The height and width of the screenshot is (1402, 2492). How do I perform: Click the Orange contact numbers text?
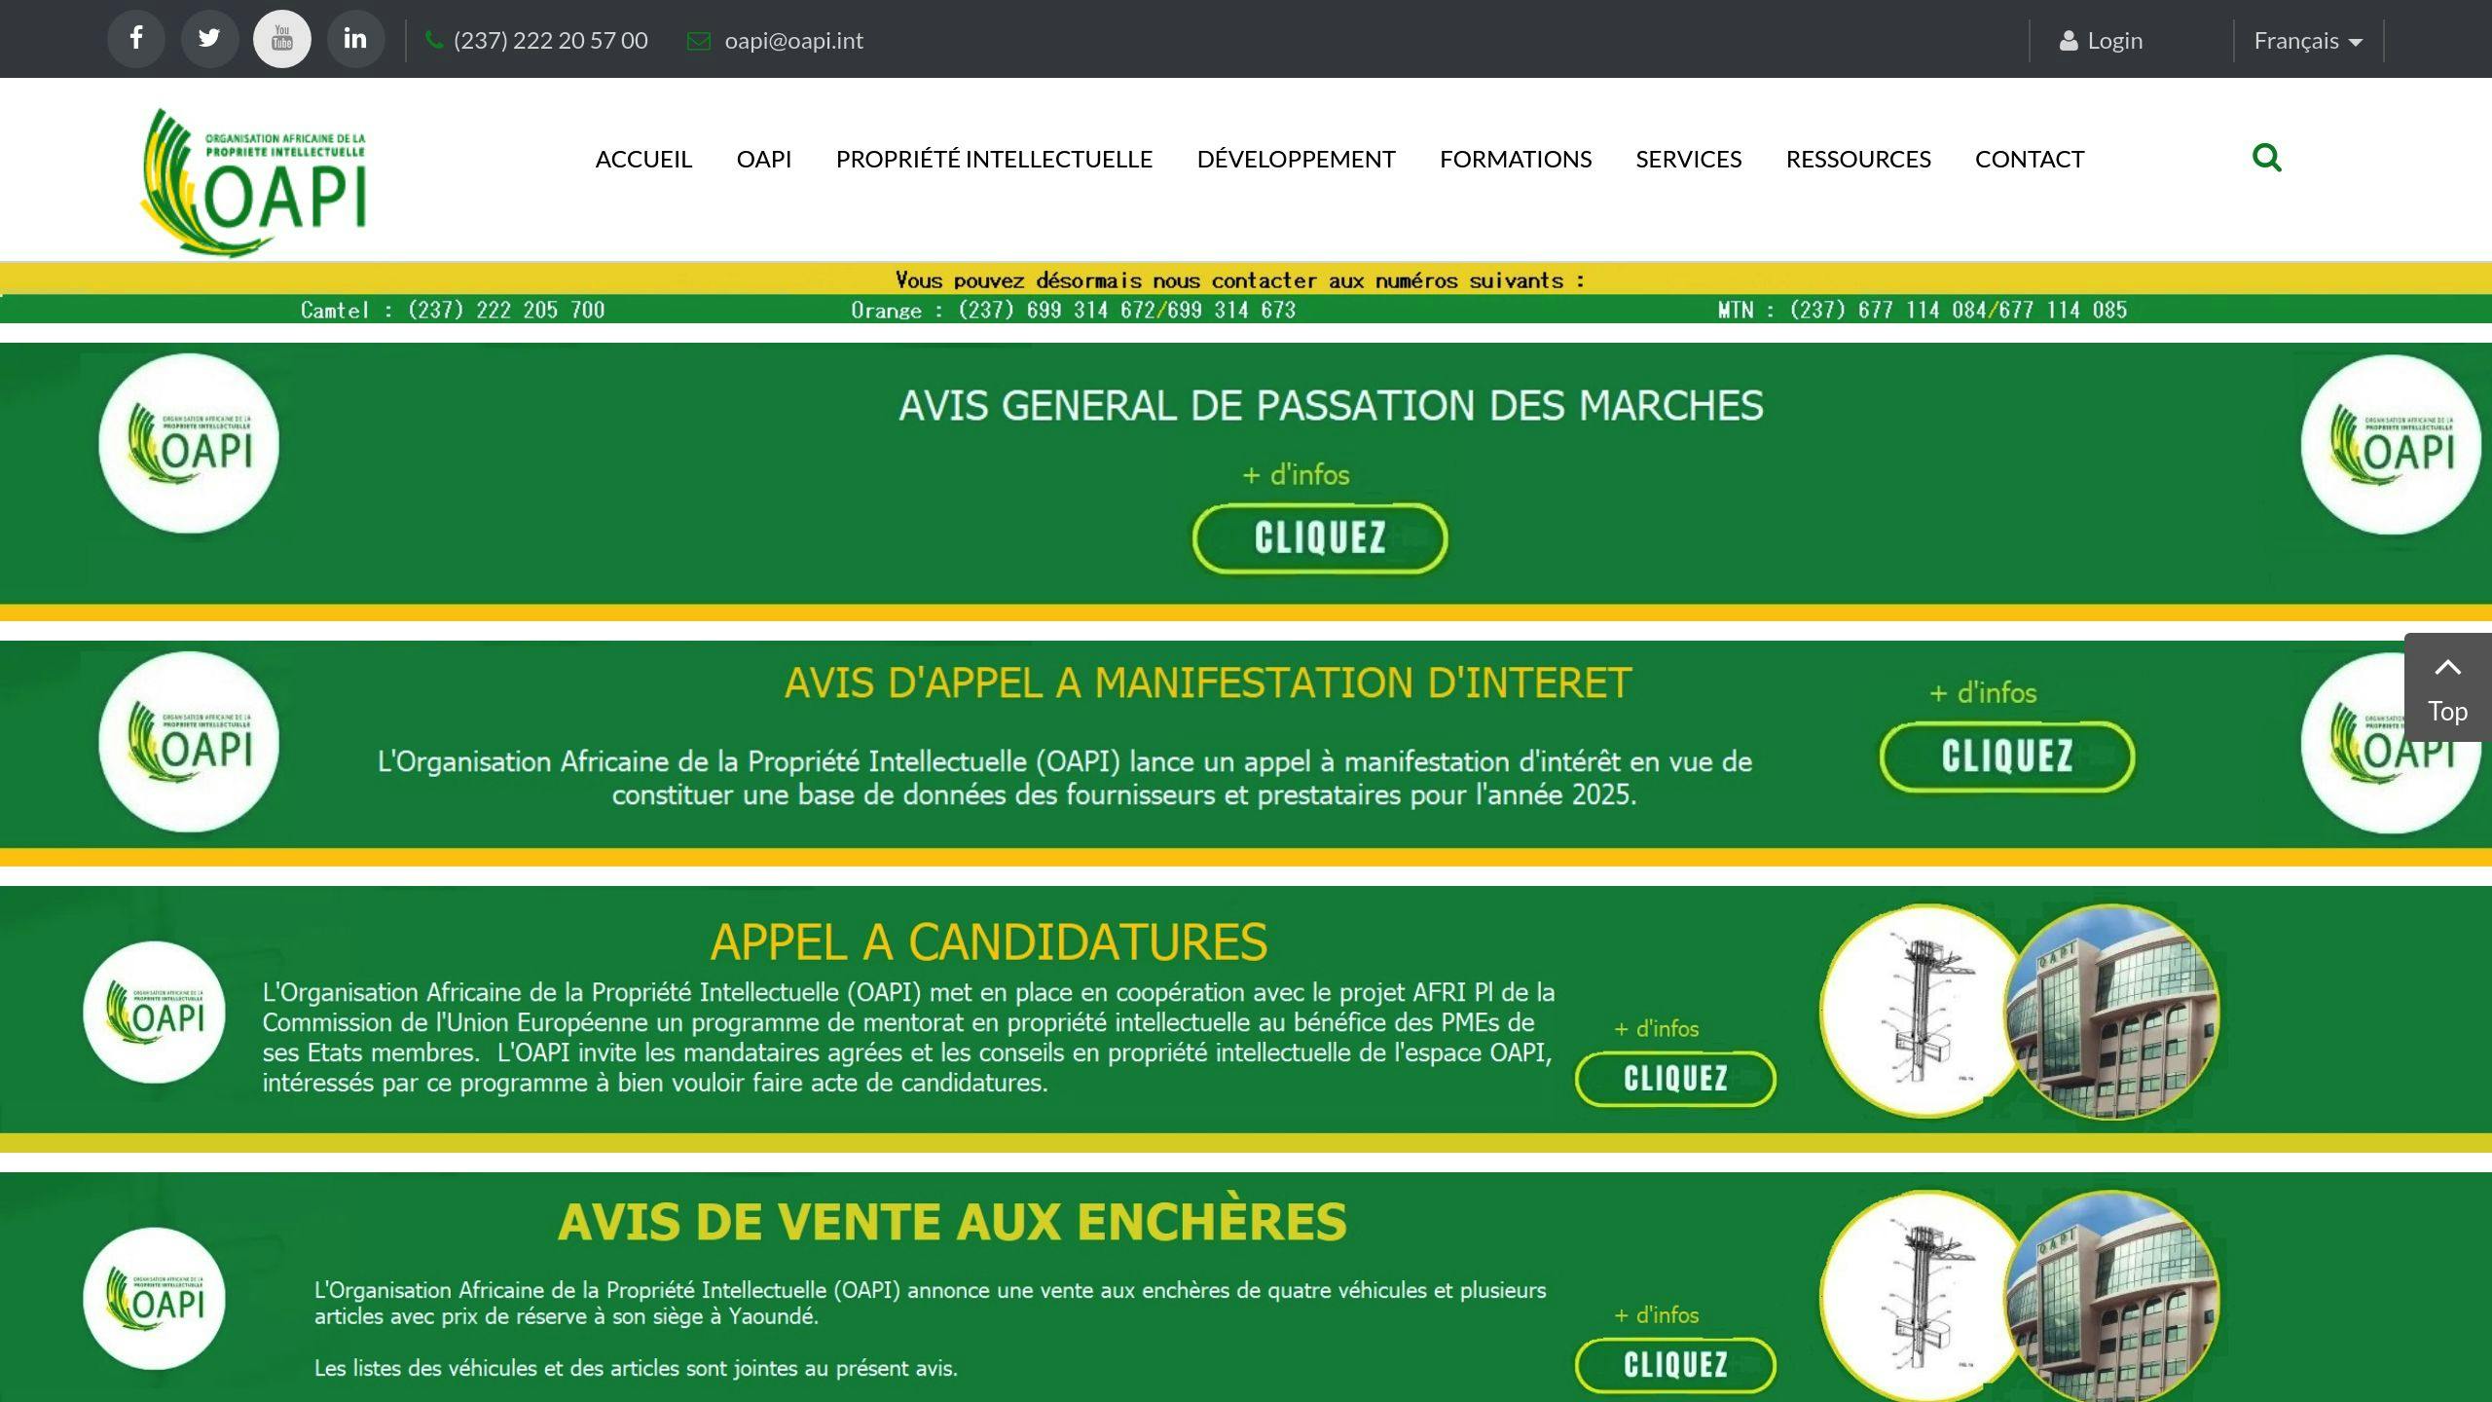tap(1074, 310)
